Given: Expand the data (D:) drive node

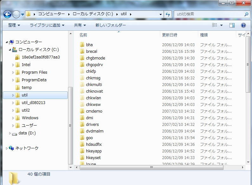Looking at the screenshot, I should (10, 133).
